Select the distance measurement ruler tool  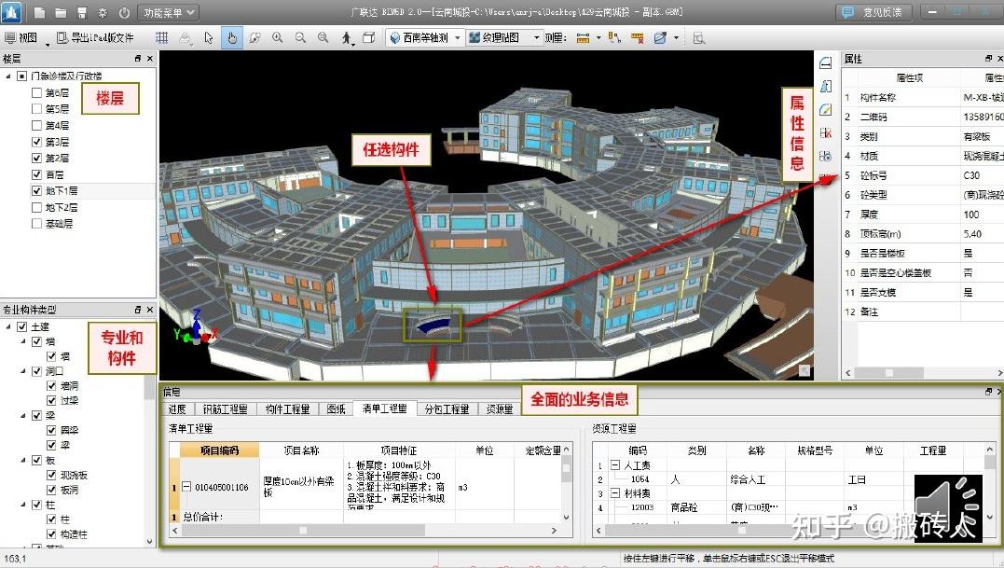point(583,38)
